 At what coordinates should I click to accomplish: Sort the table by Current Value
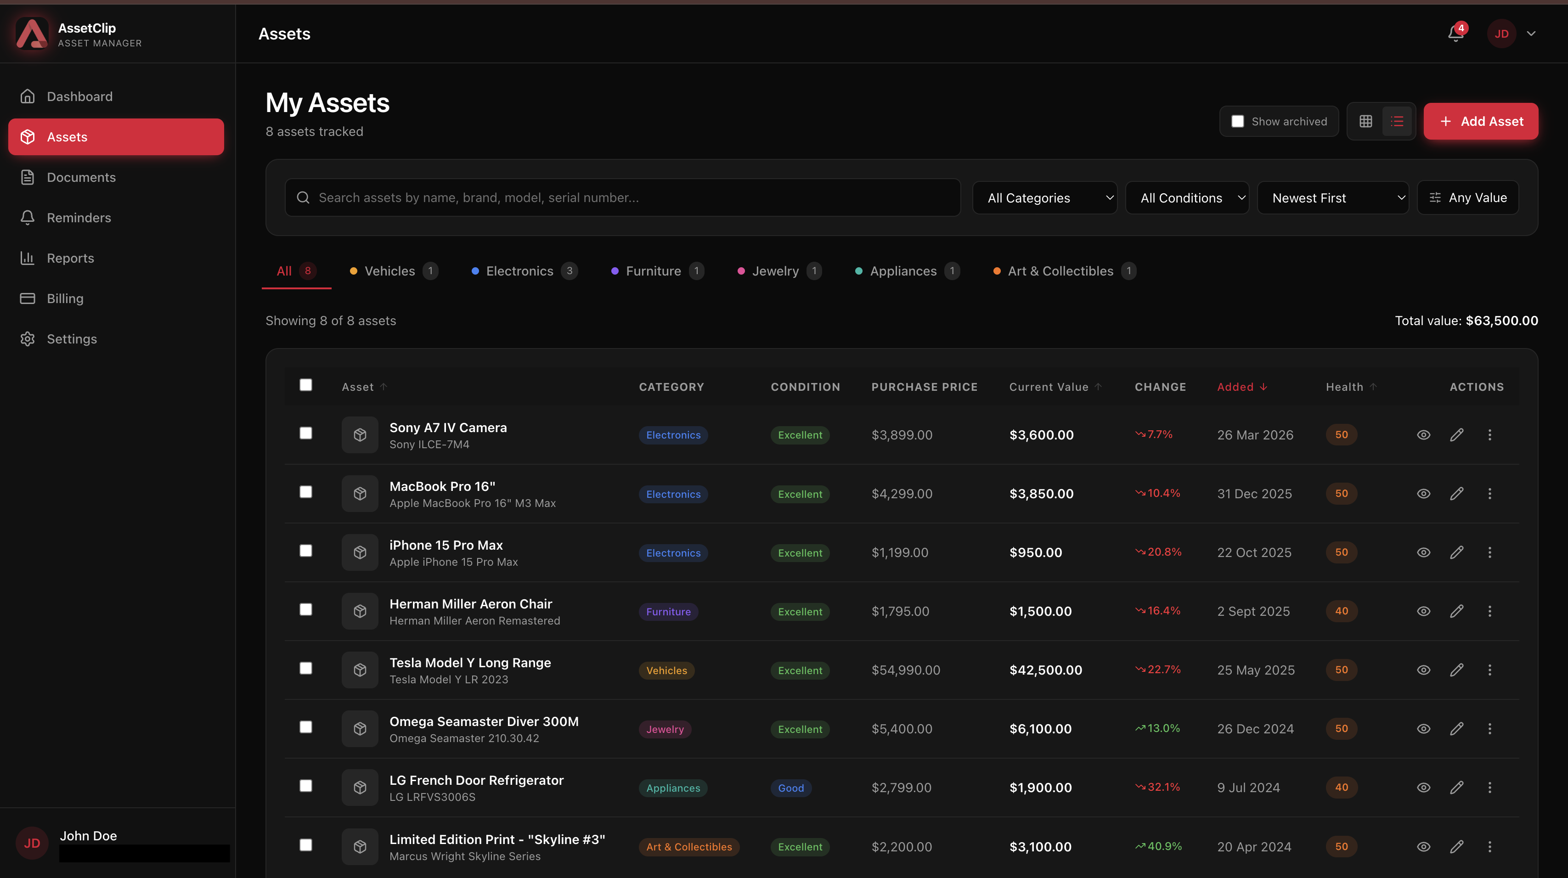tap(1055, 387)
